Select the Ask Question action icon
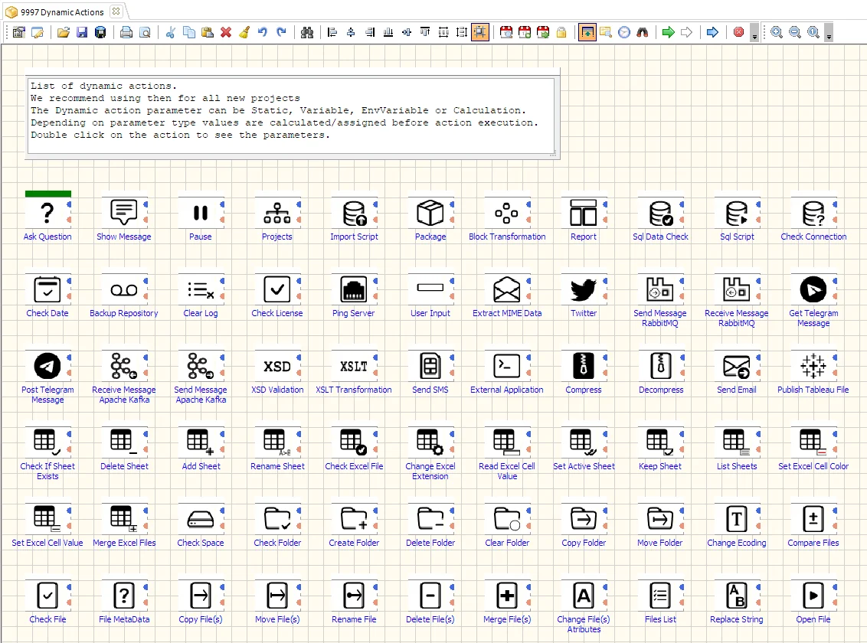867x643 pixels. coord(47,213)
